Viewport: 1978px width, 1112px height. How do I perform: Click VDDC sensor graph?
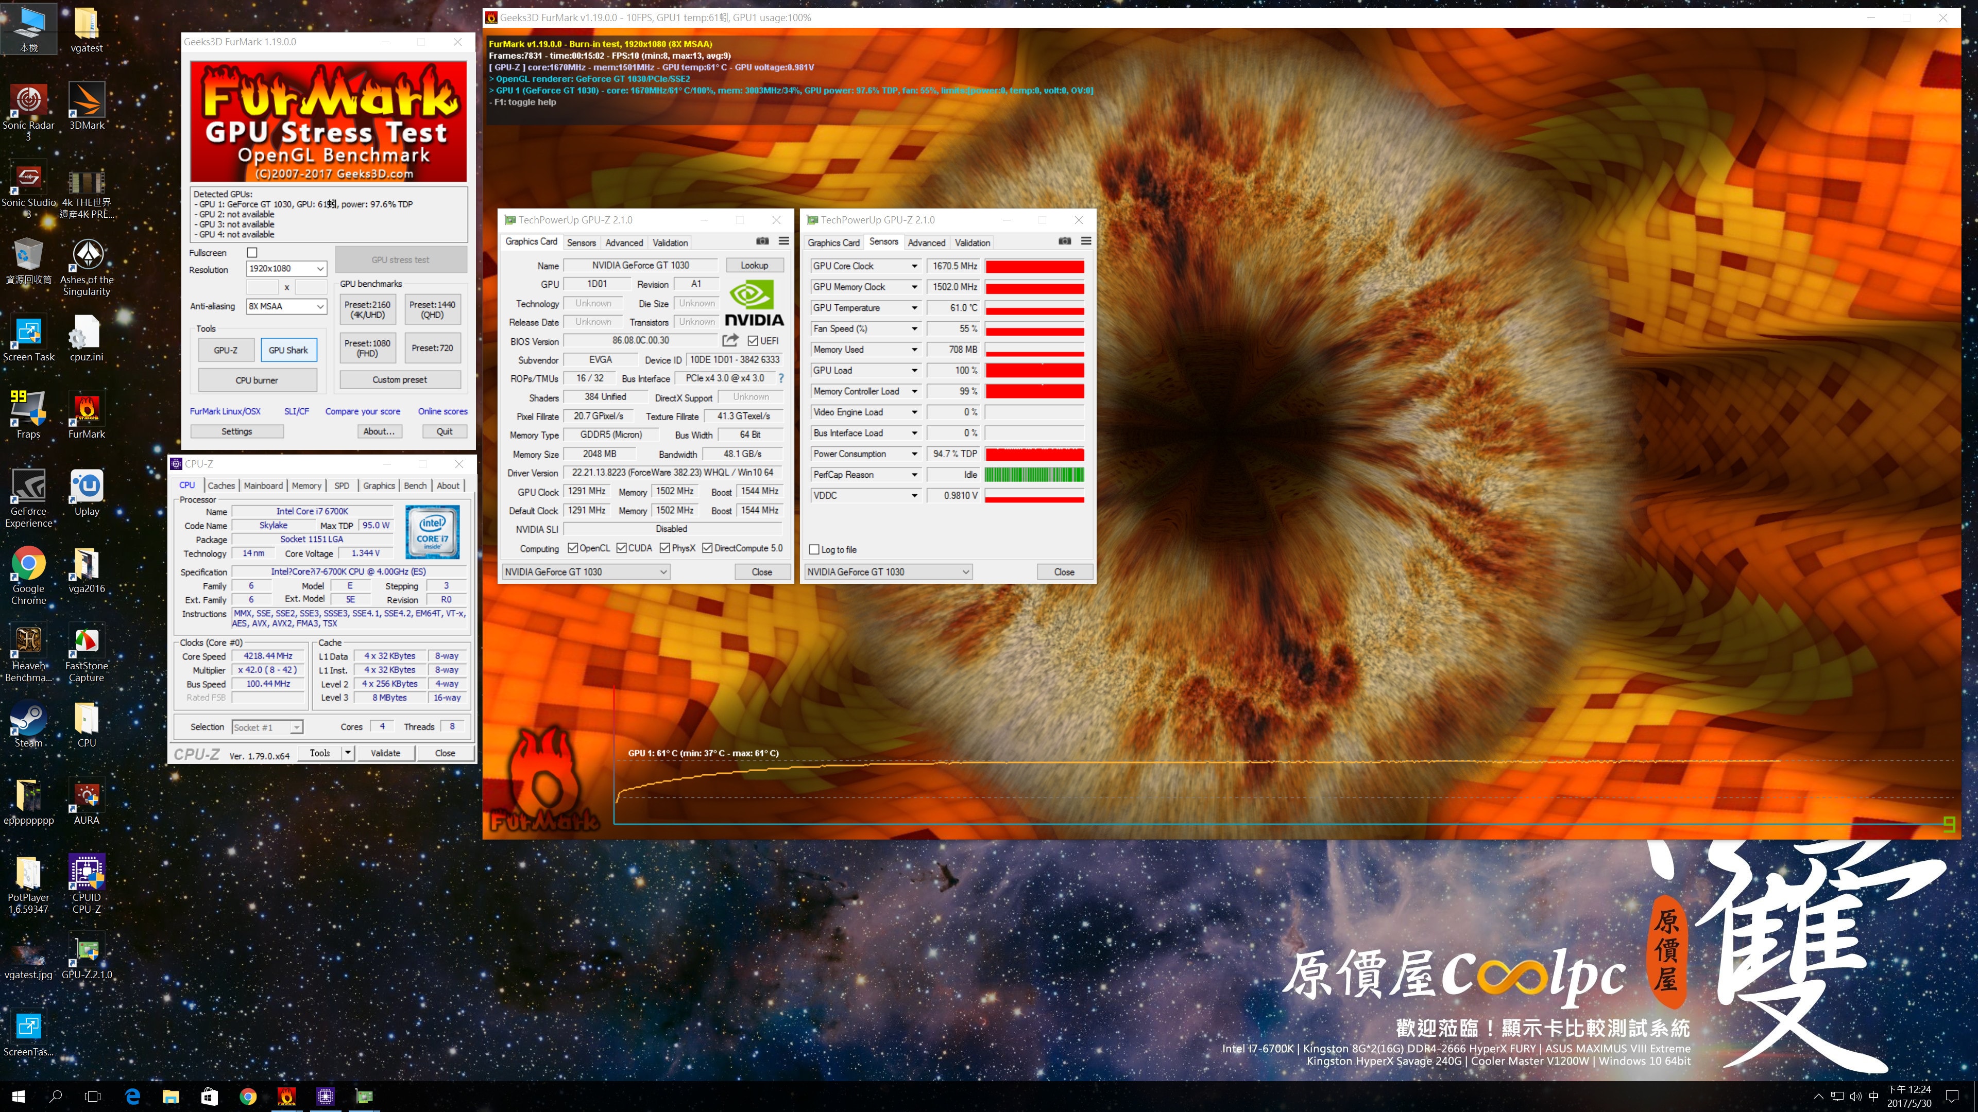click(x=1034, y=496)
